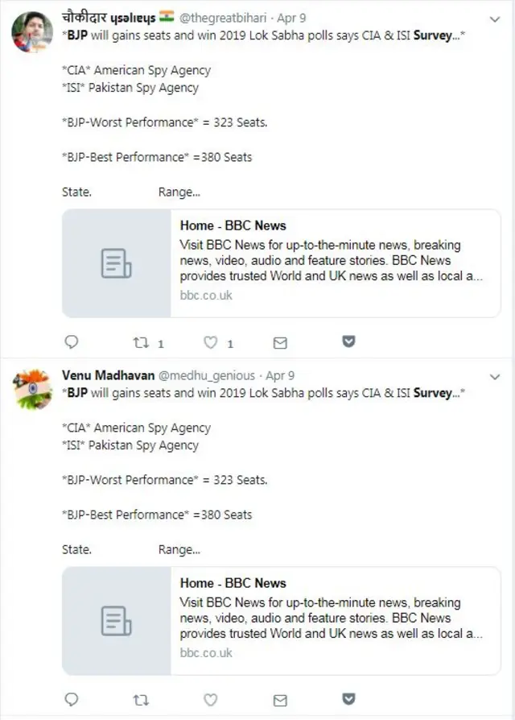
Task: Send first tweet via direct message envelope
Action: pyautogui.click(x=280, y=343)
